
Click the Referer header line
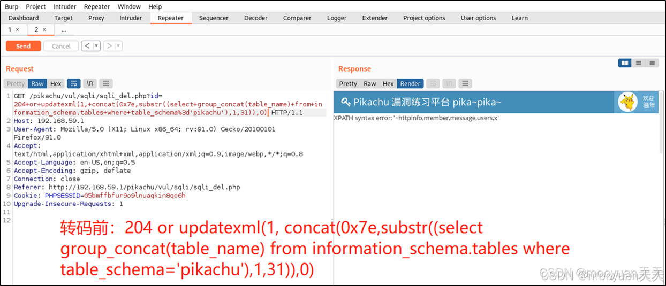pos(127,187)
